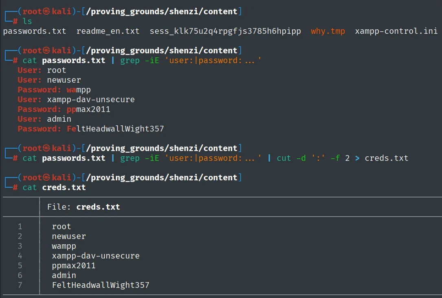Select 'wampp' on line 3 of creds.txt
This screenshot has height=298, width=442.
click(x=64, y=246)
